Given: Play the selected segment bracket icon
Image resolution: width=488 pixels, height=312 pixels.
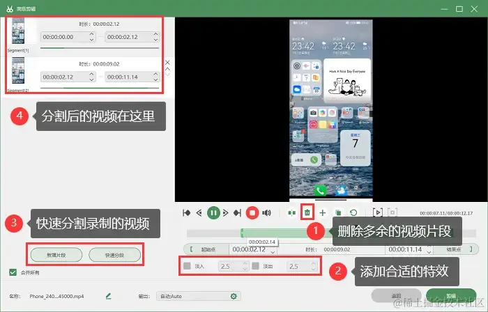Looking at the screenshot, I should coord(378,212).
